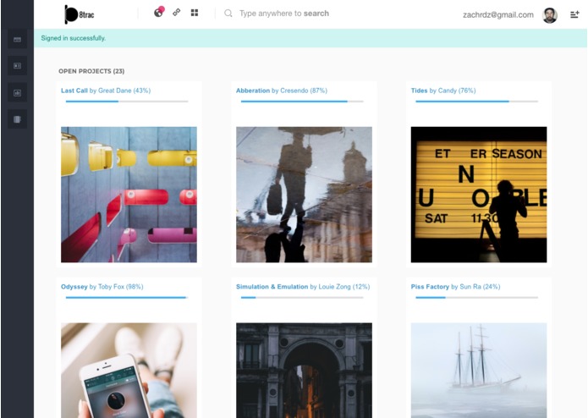588x418 pixels.
Task: Open the Abberation puddle reflection thumbnail
Action: (x=304, y=194)
